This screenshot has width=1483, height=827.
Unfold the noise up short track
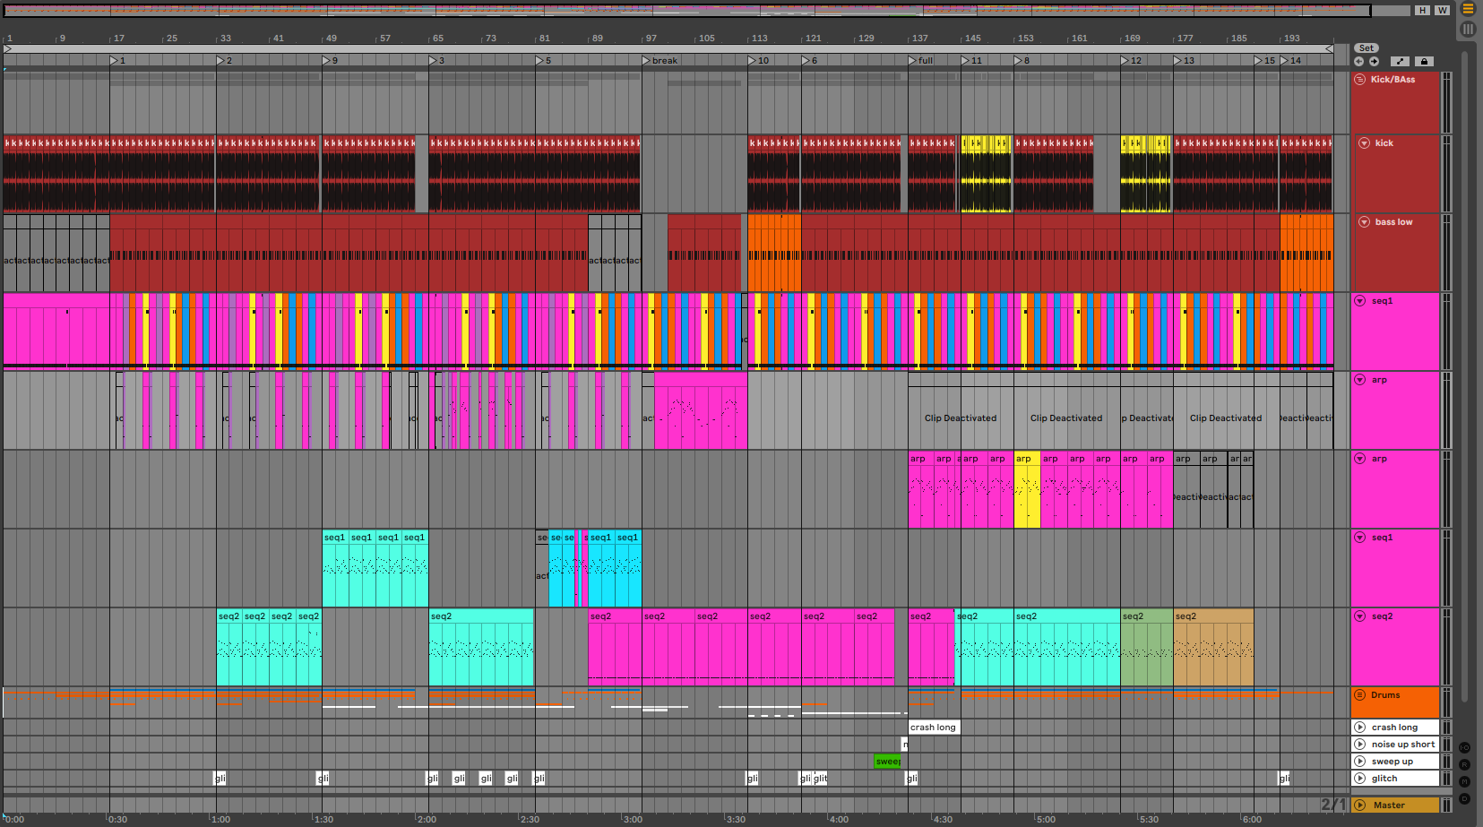point(1360,745)
